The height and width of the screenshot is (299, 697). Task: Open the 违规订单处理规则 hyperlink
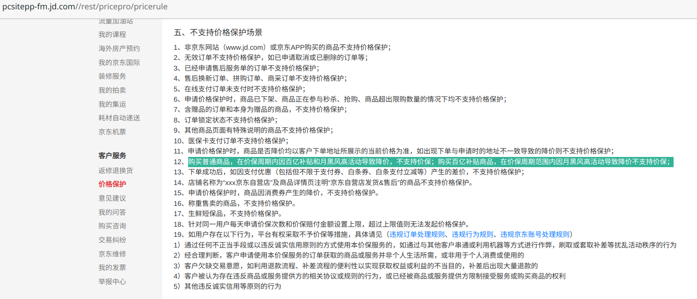tap(417, 234)
